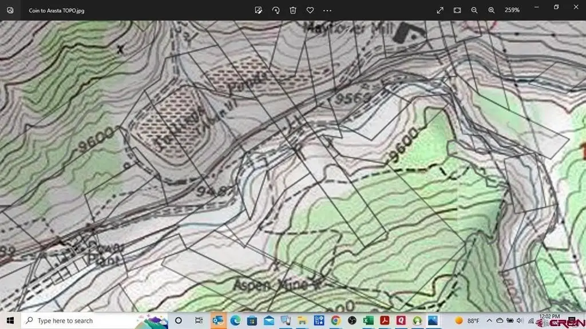The width and height of the screenshot is (586, 329).
Task: Open the 88°F weather widget
Action: click(x=467, y=320)
